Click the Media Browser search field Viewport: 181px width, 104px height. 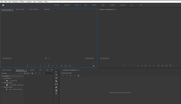pyautogui.click(x=47, y=73)
